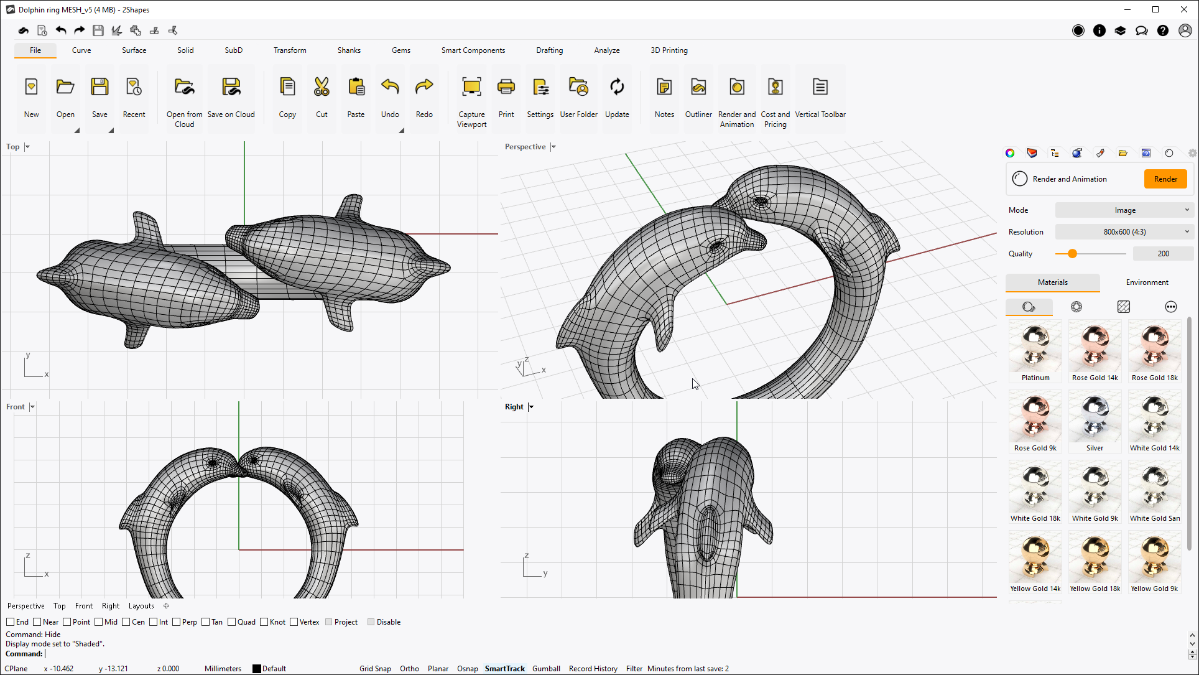Open the Recent files icon

[x=134, y=87]
